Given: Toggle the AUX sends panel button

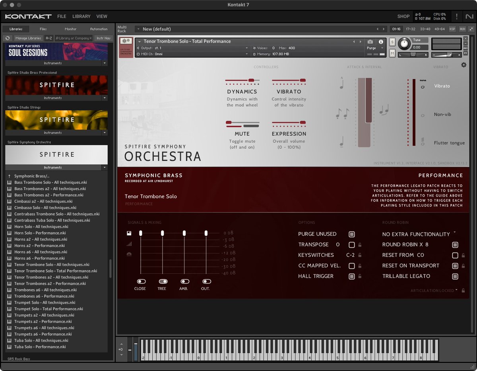Looking at the screenshot, I should tap(462, 29).
